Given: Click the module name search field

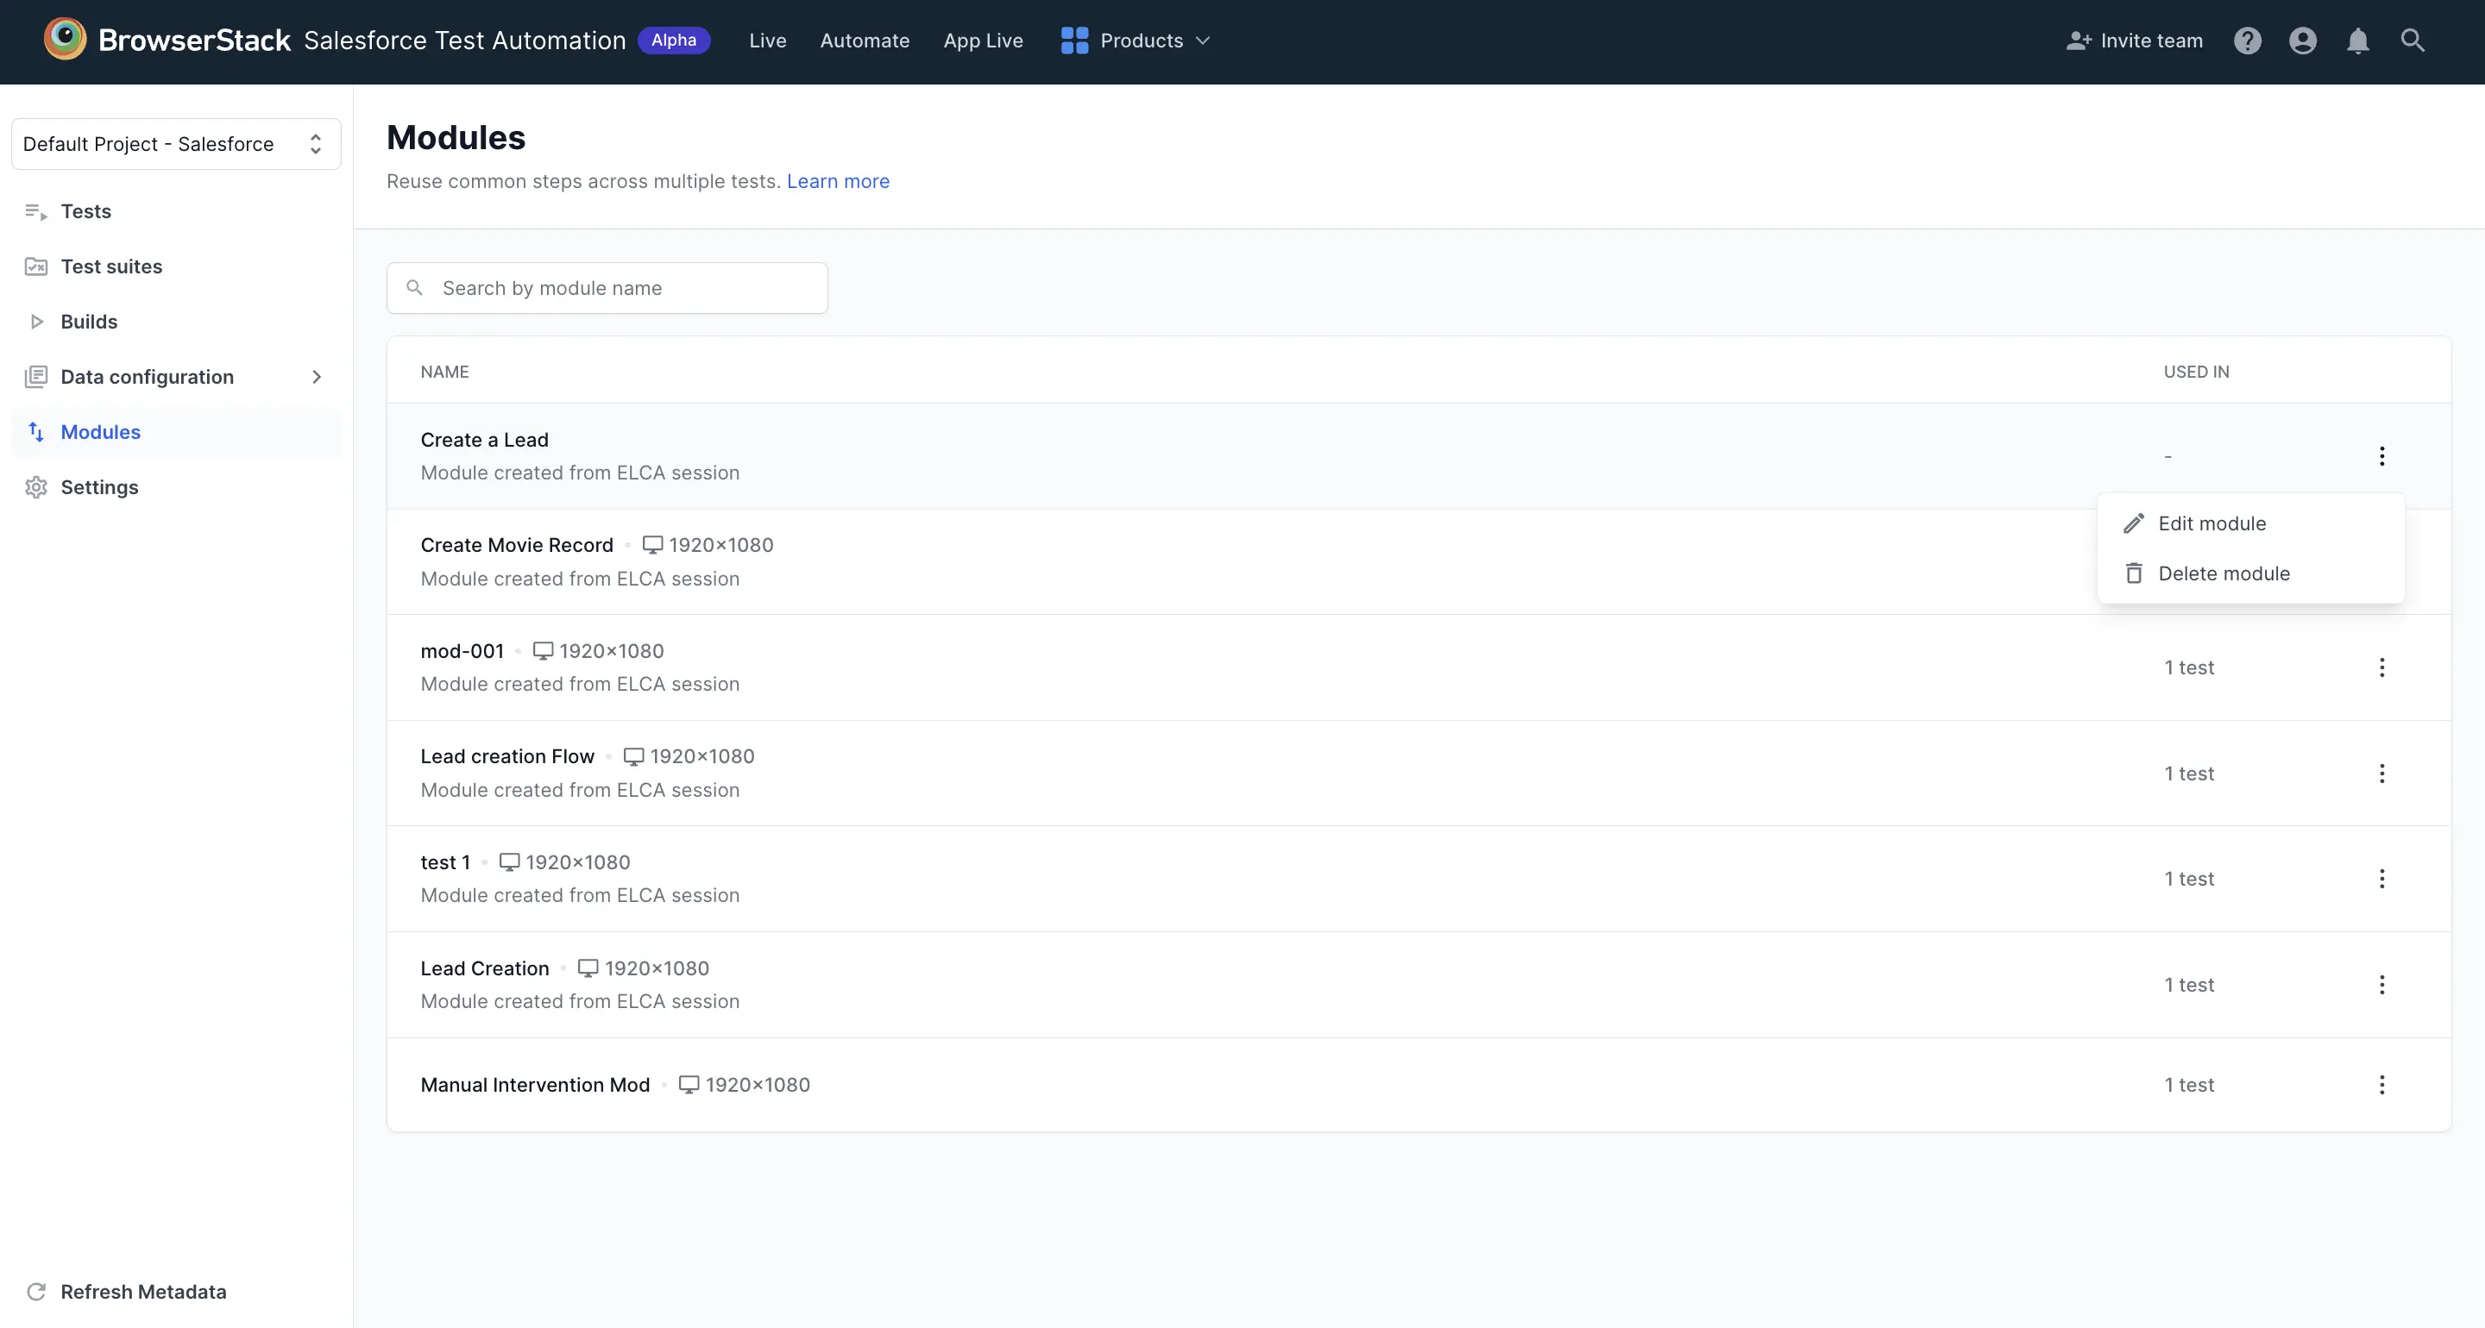Looking at the screenshot, I should pyautogui.click(x=607, y=287).
